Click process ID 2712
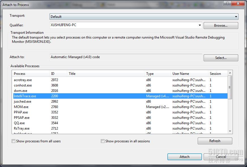This screenshot has height=167, width=247. click(54, 128)
